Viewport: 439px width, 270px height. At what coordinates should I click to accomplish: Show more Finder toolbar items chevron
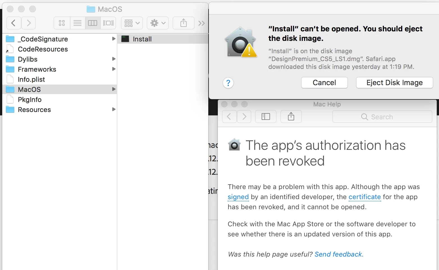[202, 23]
